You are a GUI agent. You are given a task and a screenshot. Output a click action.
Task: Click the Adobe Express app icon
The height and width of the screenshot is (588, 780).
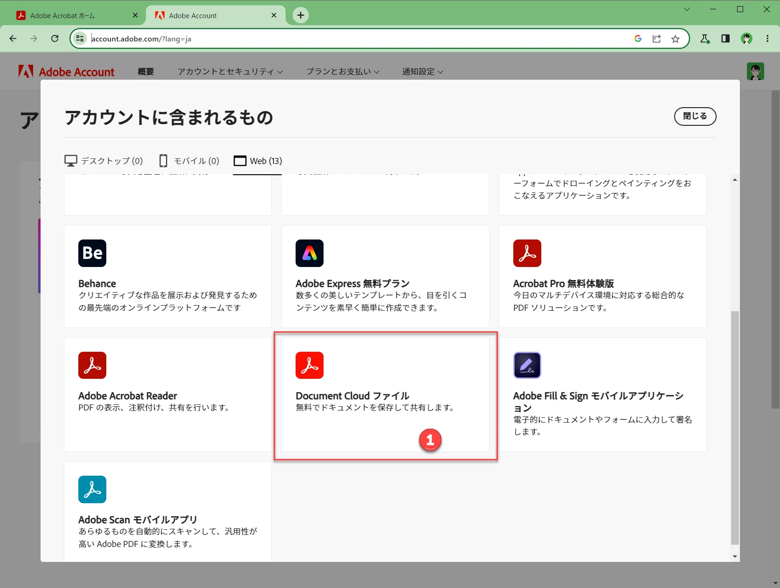310,253
